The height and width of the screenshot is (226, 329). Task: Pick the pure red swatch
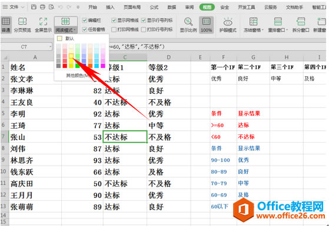[x=65, y=66]
